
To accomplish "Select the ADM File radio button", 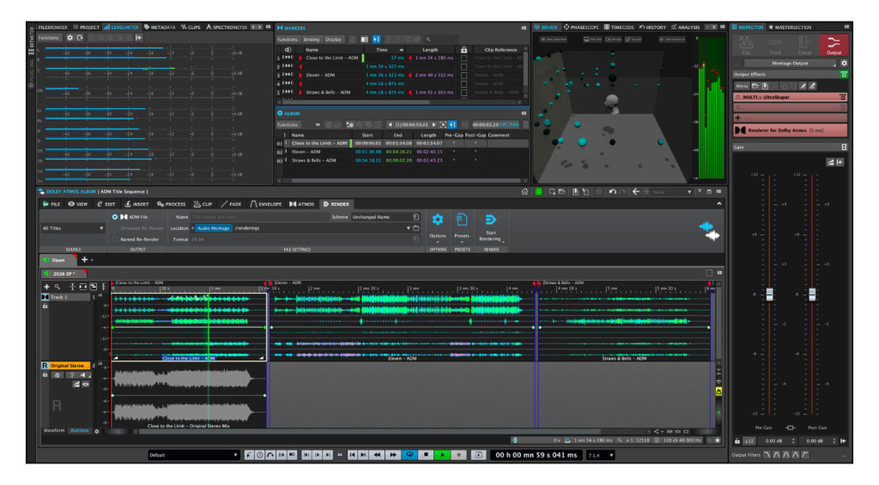I will (x=115, y=216).
